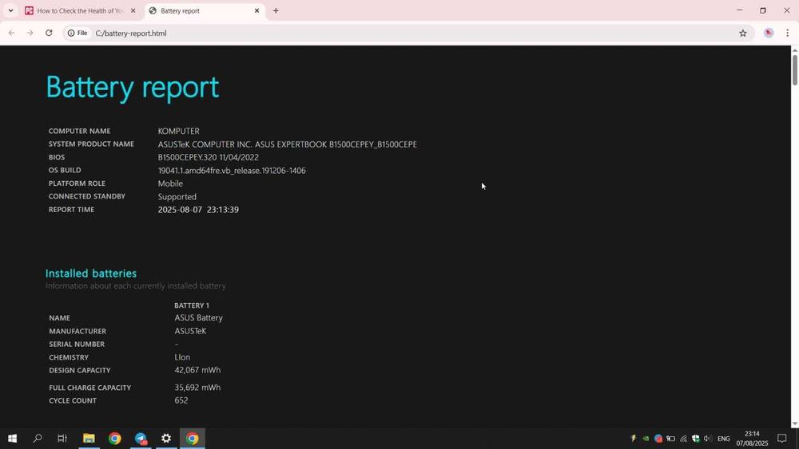Click the NVIDIA tray icon

tap(646, 439)
